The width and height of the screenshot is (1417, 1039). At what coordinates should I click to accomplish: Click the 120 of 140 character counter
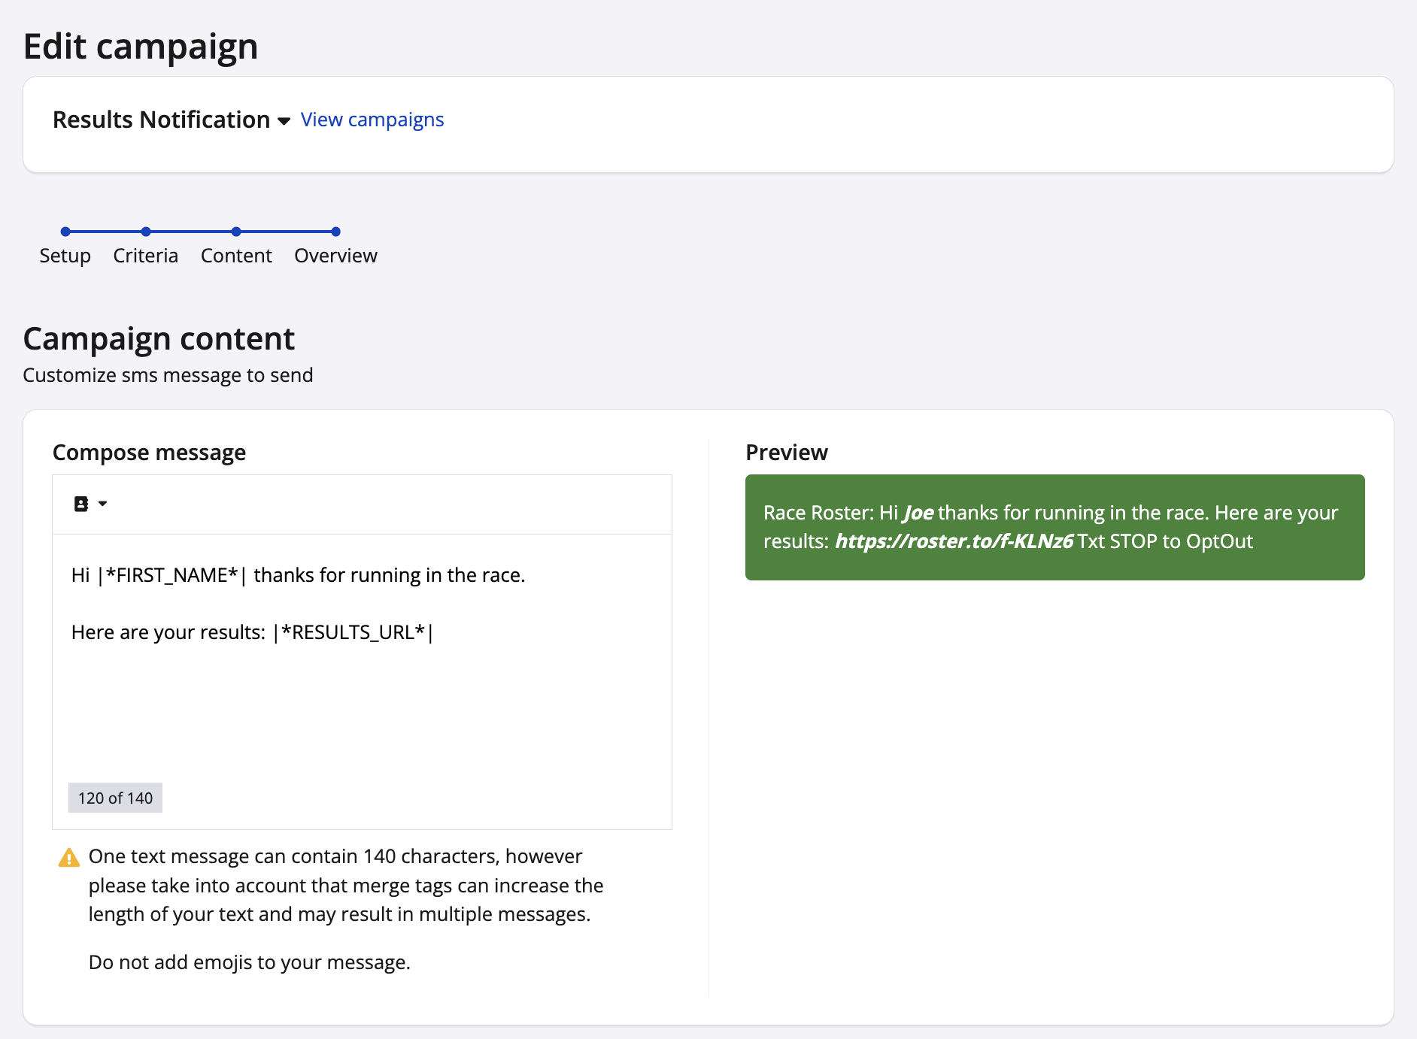115,798
